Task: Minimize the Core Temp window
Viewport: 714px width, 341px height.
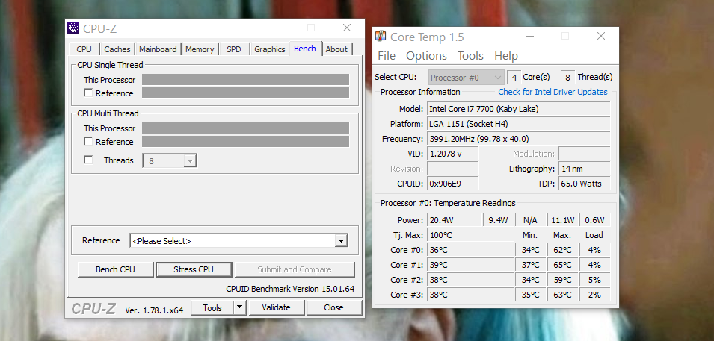Action: click(x=531, y=36)
